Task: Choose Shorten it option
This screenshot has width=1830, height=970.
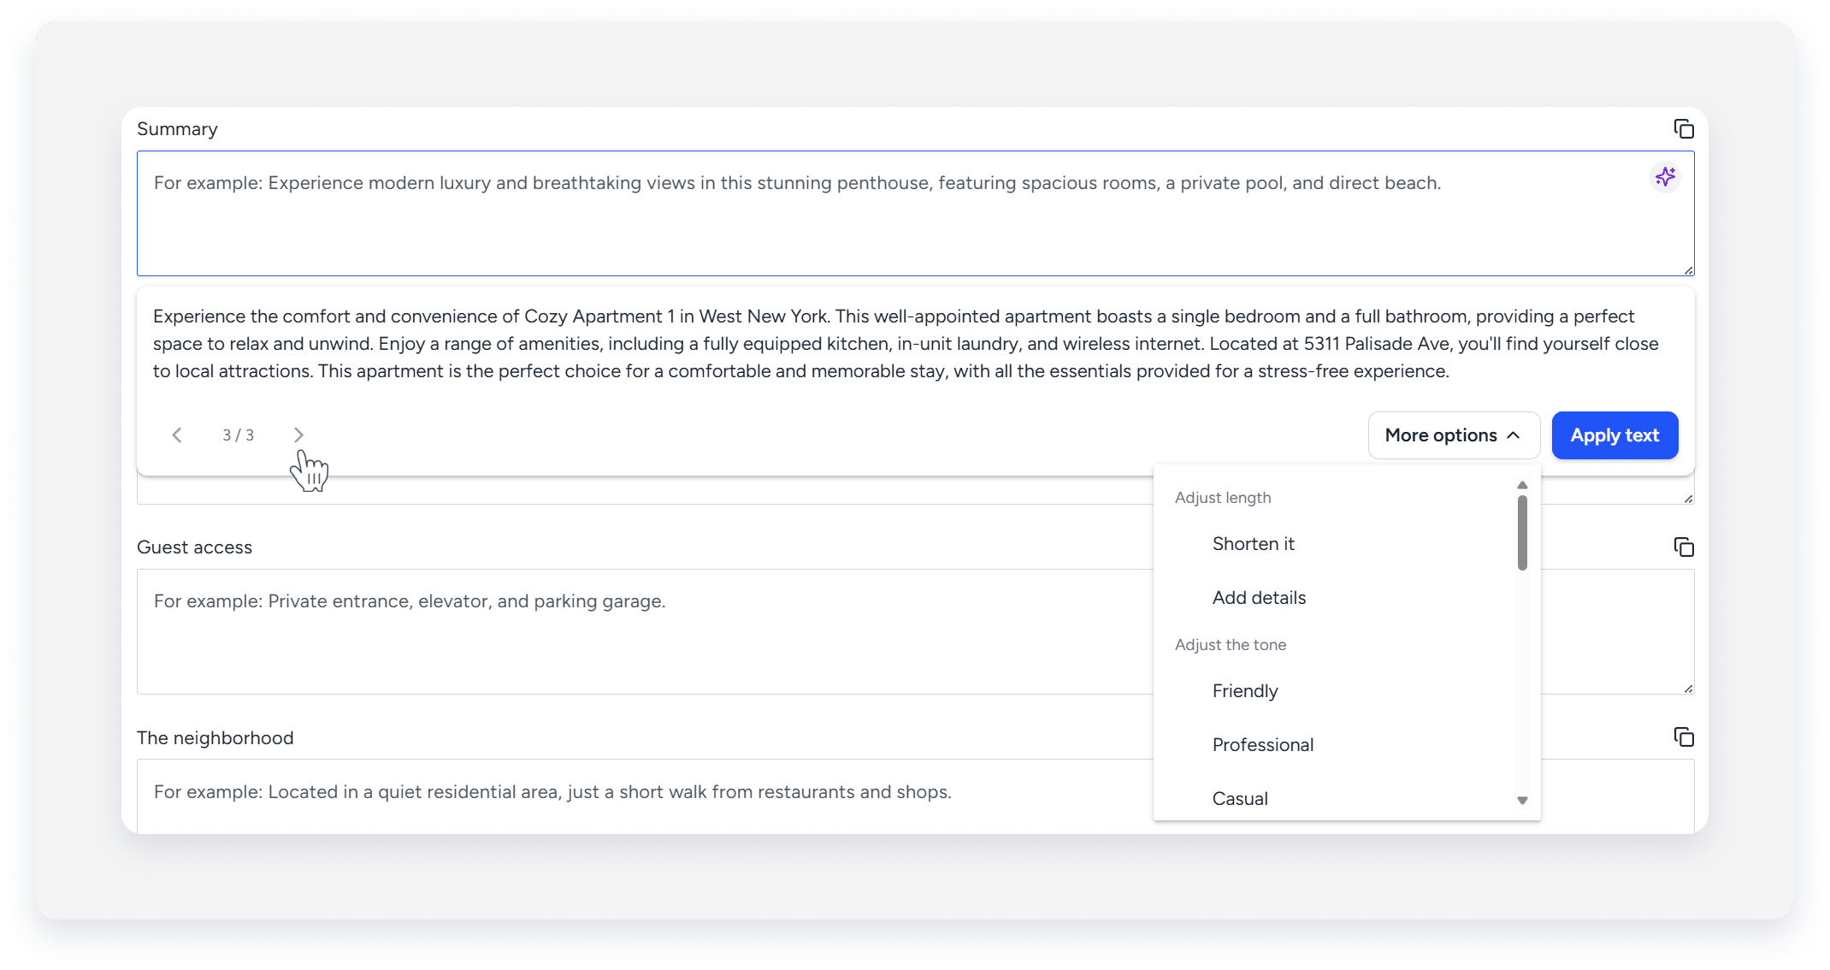Action: click(1253, 544)
